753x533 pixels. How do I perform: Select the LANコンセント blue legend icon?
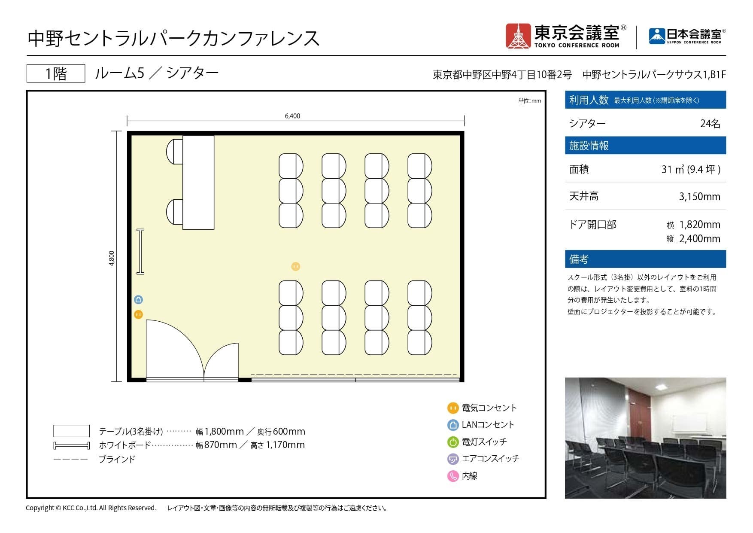tap(452, 425)
